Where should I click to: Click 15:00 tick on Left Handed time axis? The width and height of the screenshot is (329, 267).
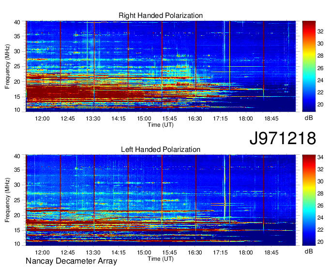(144, 252)
